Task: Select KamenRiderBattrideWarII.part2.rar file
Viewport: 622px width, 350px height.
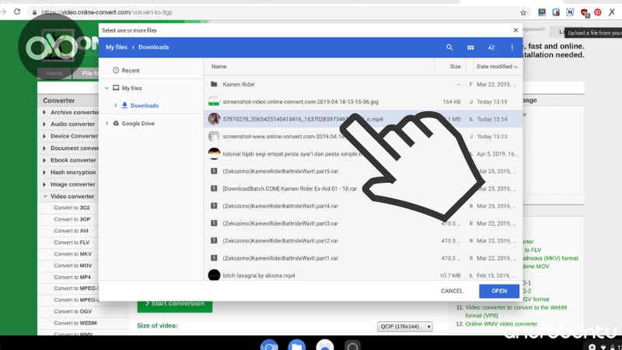Action: (x=363, y=240)
